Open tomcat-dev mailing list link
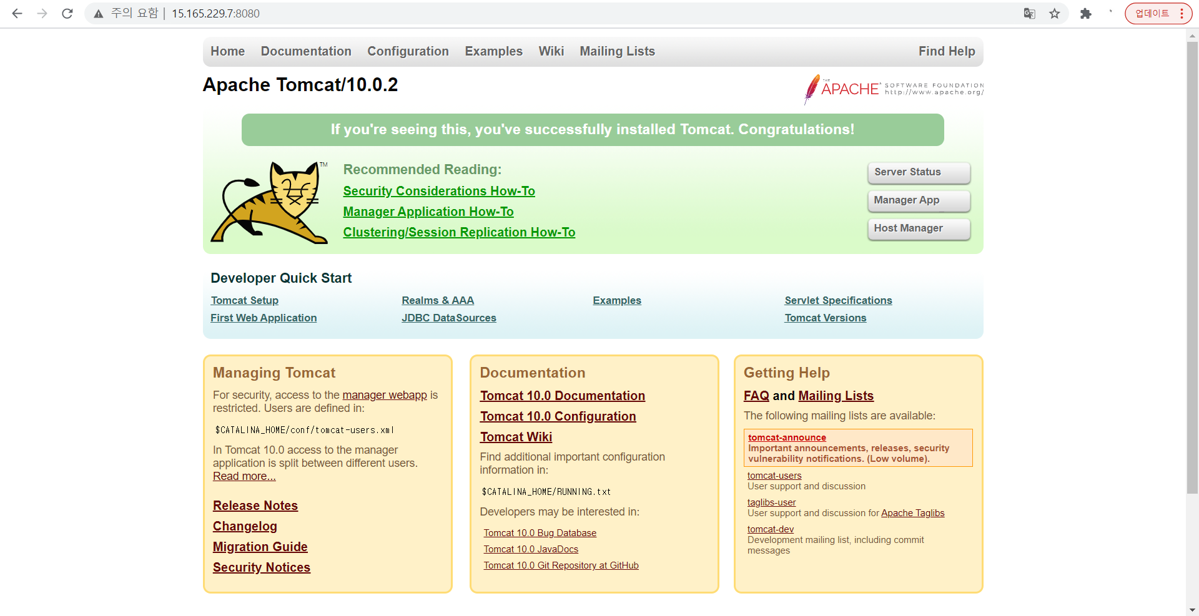 [x=771, y=529]
